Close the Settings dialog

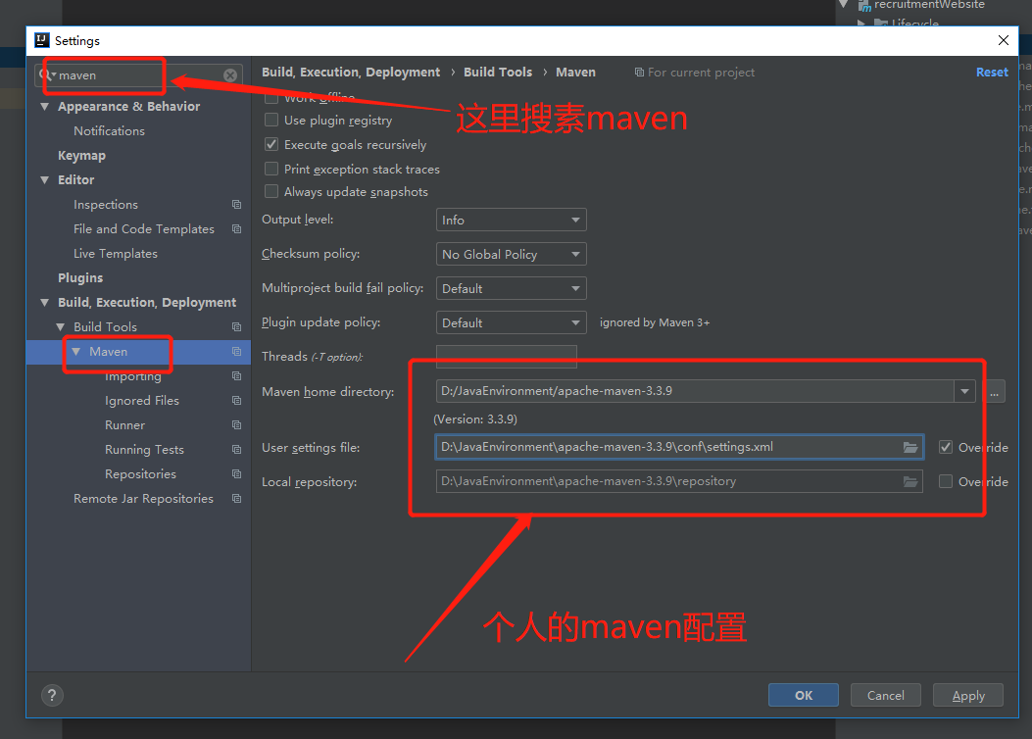[1003, 40]
